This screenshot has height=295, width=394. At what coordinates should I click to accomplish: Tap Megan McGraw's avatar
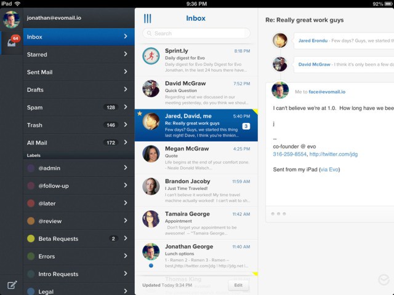click(151, 154)
